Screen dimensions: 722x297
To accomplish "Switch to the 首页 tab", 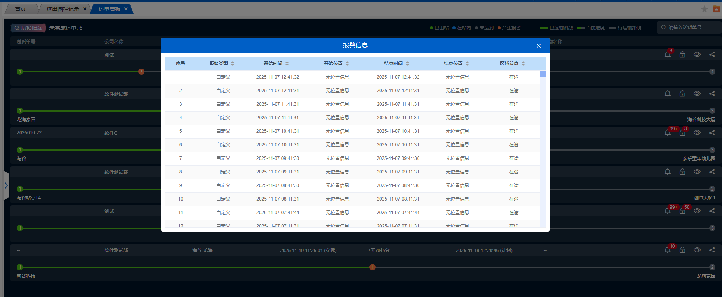I will (x=20, y=9).
